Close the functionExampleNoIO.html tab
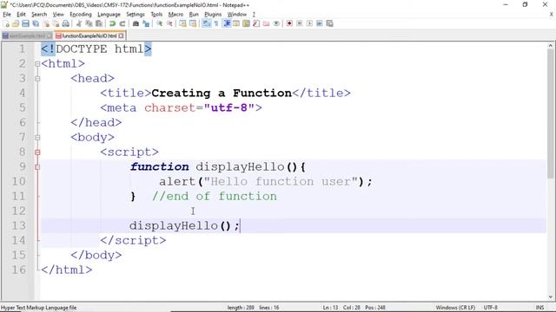The image size is (556, 312). 122,36
